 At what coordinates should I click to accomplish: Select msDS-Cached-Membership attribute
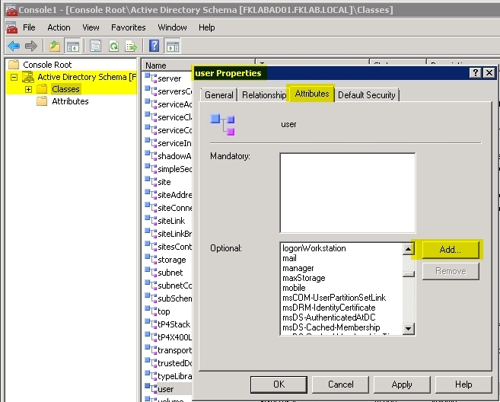(x=331, y=327)
